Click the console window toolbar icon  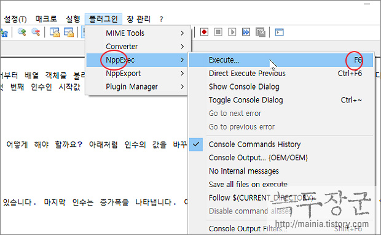click(280, 32)
